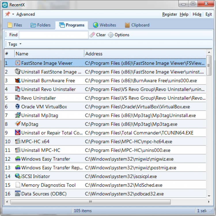Click the address ending in mpc-hc64.exe
This screenshot has height=216, width=216.
pyautogui.click(x=128, y=142)
